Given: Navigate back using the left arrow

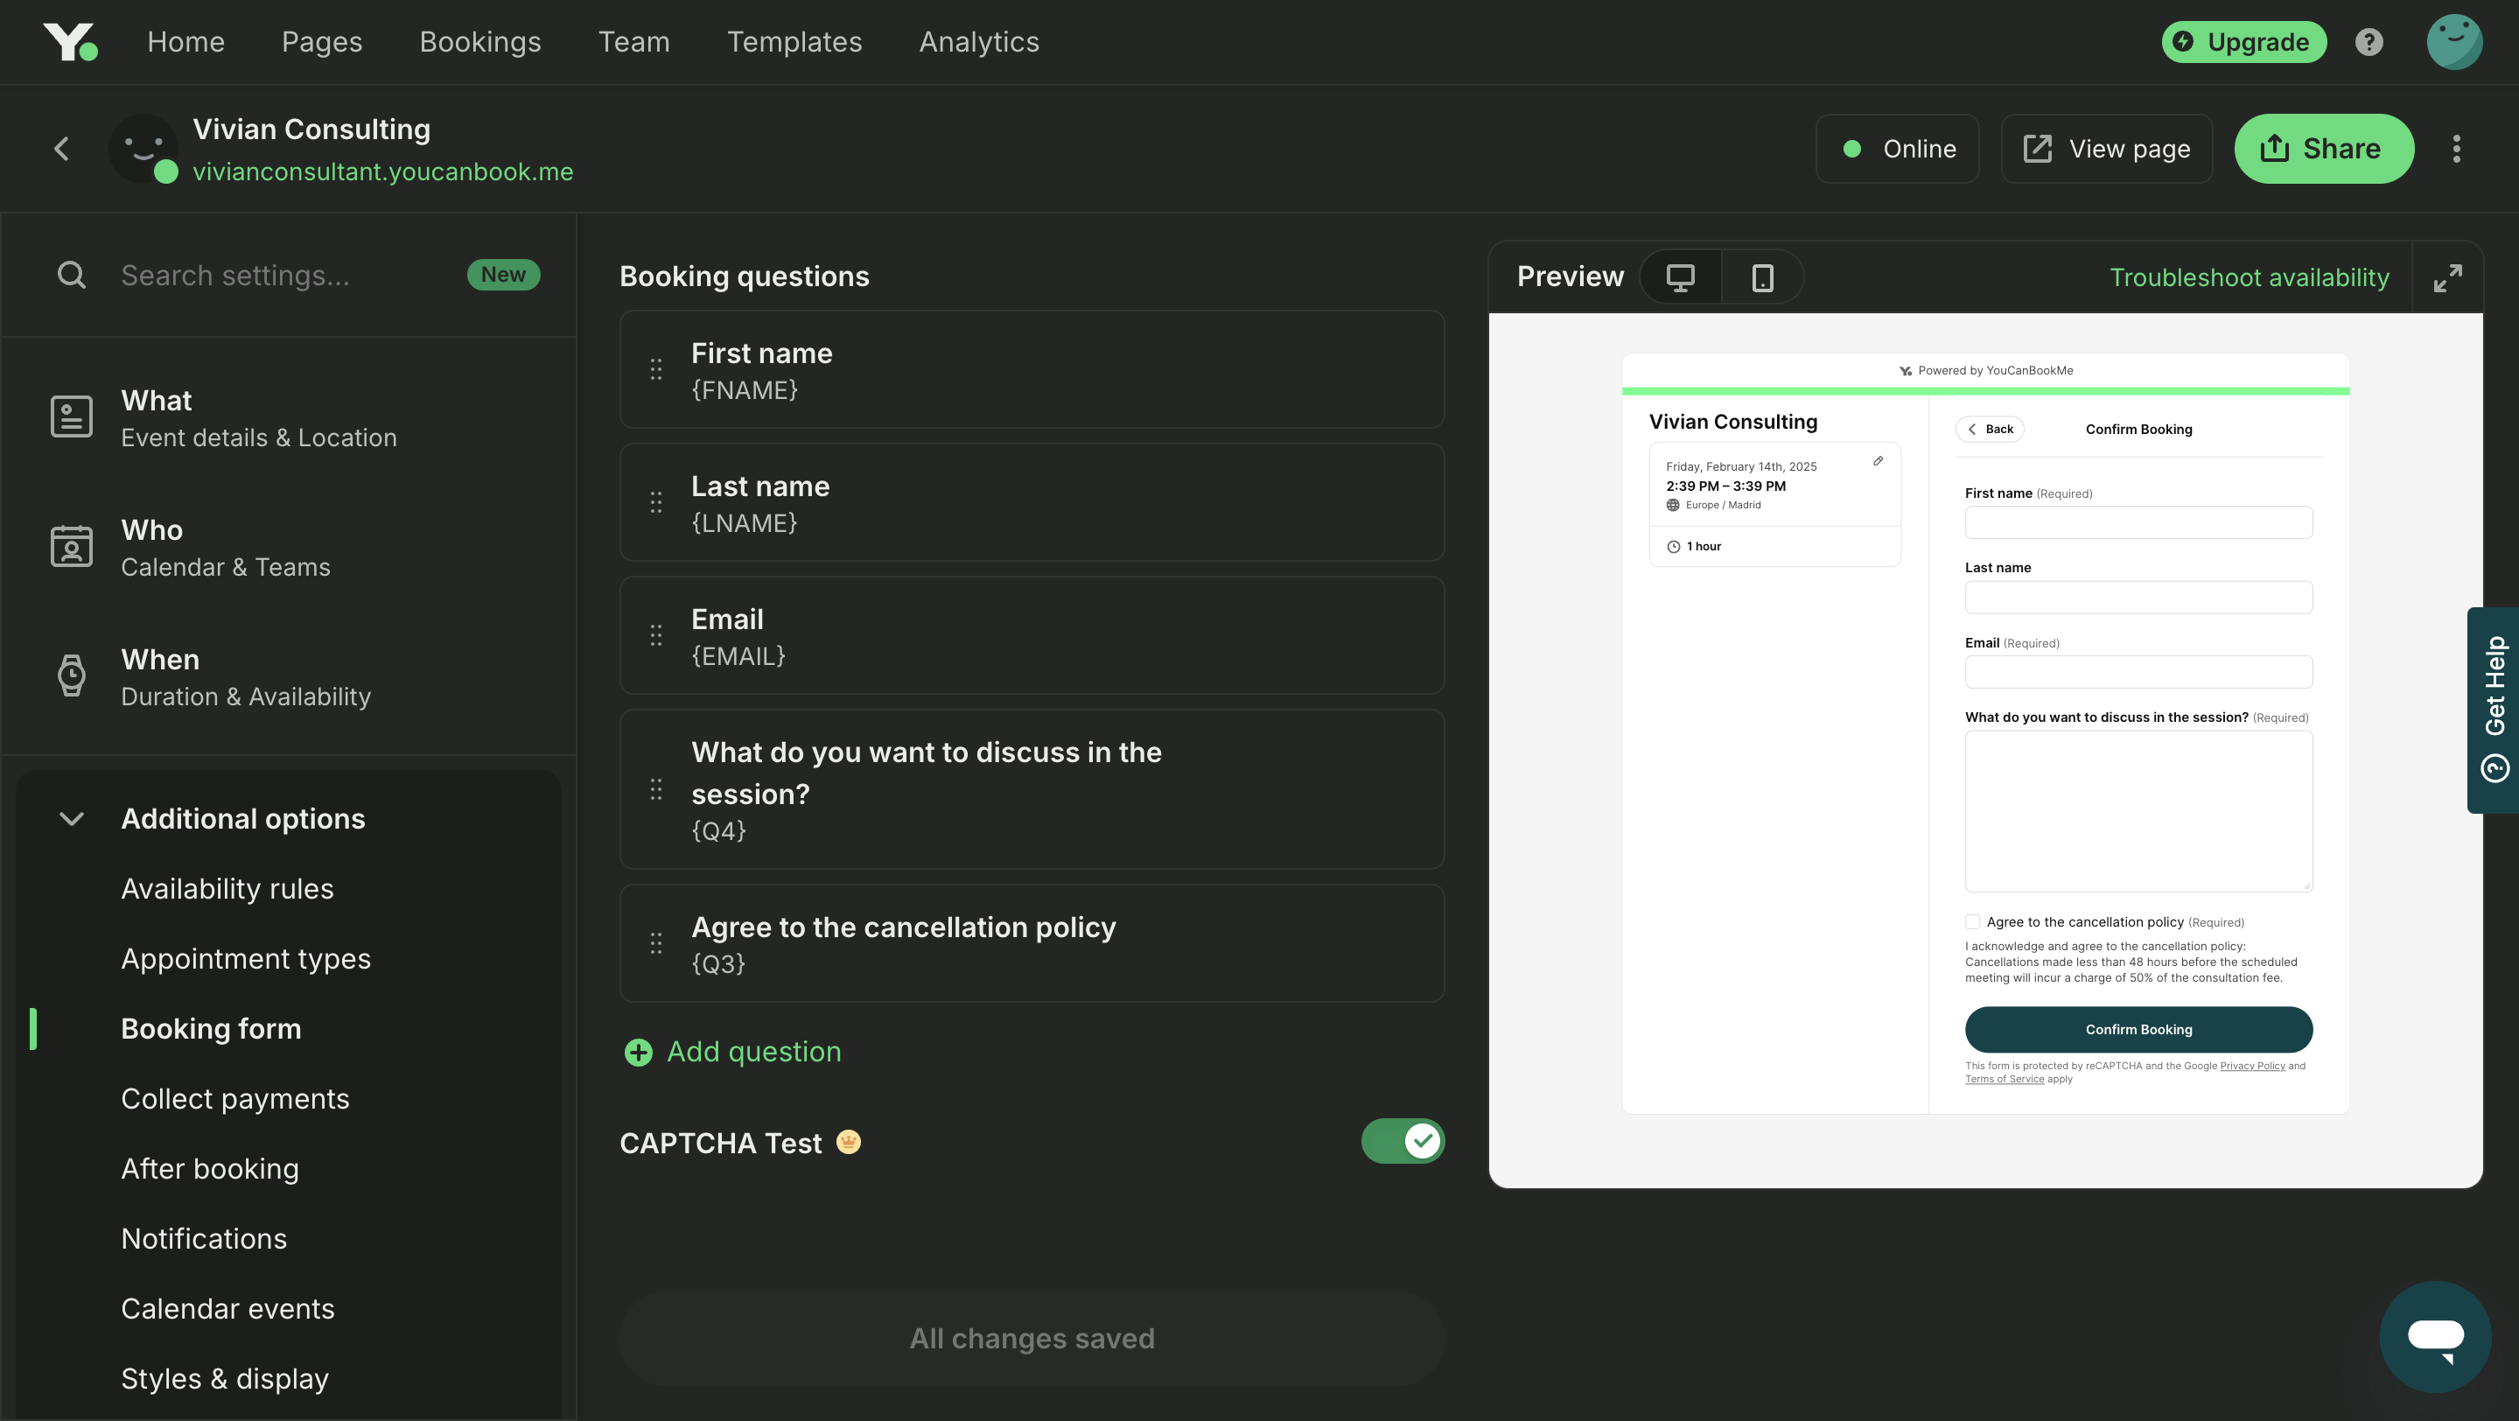Looking at the screenshot, I should click(60, 148).
